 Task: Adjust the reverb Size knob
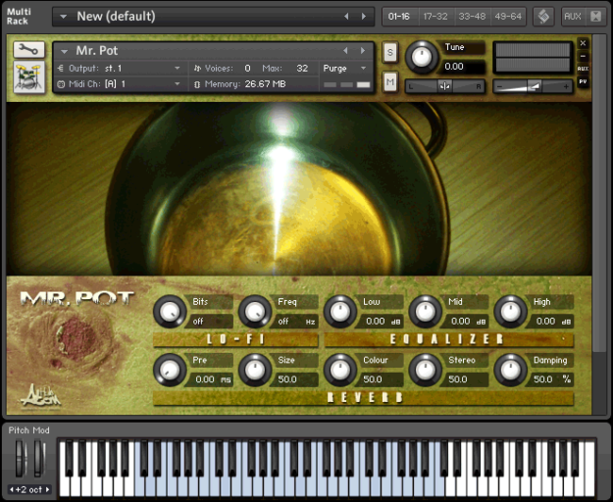[x=254, y=370]
